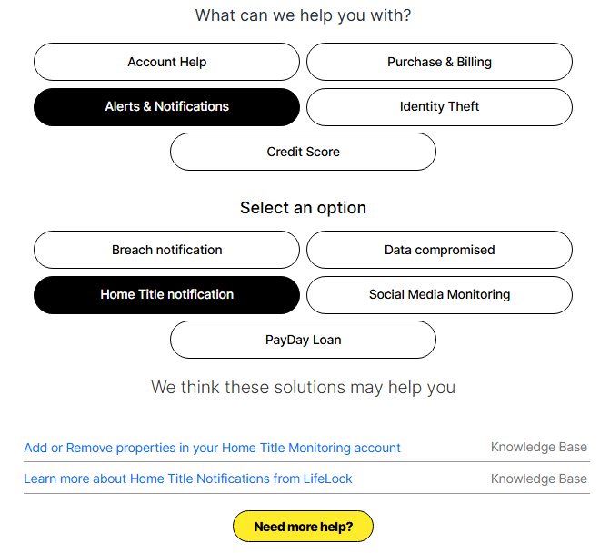Click the "Select an option" heading
This screenshot has width=600, height=553.
(x=303, y=208)
